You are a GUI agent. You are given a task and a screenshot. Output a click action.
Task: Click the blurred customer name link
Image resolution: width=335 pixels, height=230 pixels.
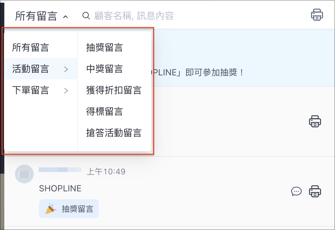60,170
